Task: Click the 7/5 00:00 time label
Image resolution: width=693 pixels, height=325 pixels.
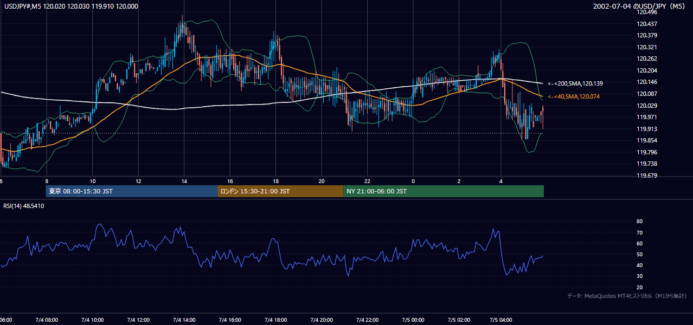Action: click(413, 320)
